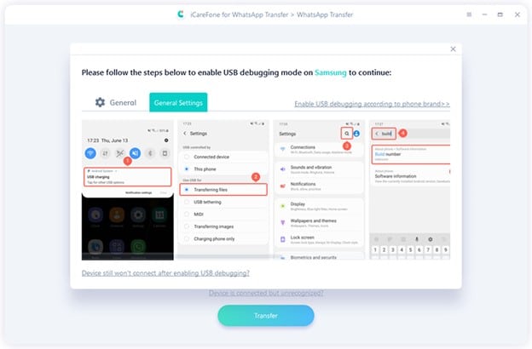
Task: Open the hamburger menu in title bar
Action: 469,14
